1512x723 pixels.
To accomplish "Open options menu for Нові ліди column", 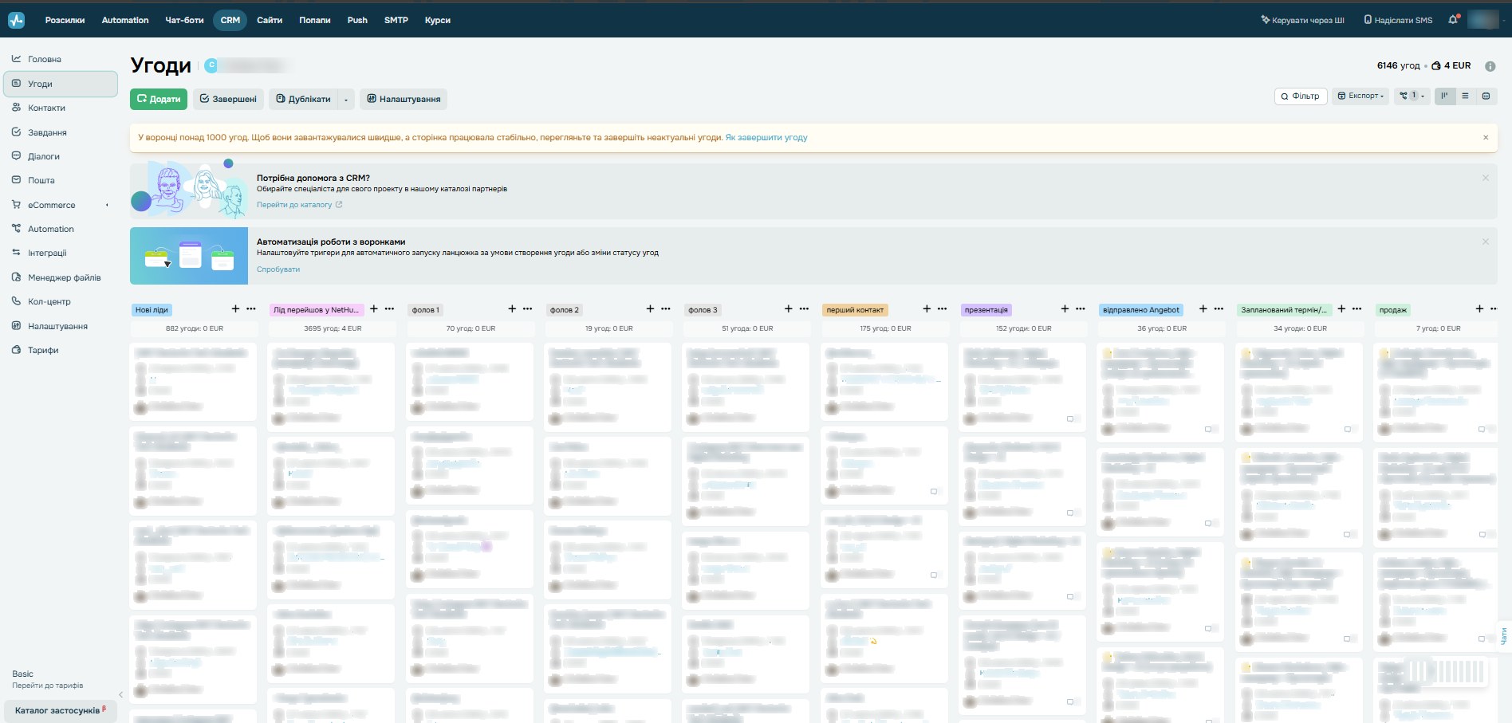I will pos(251,308).
